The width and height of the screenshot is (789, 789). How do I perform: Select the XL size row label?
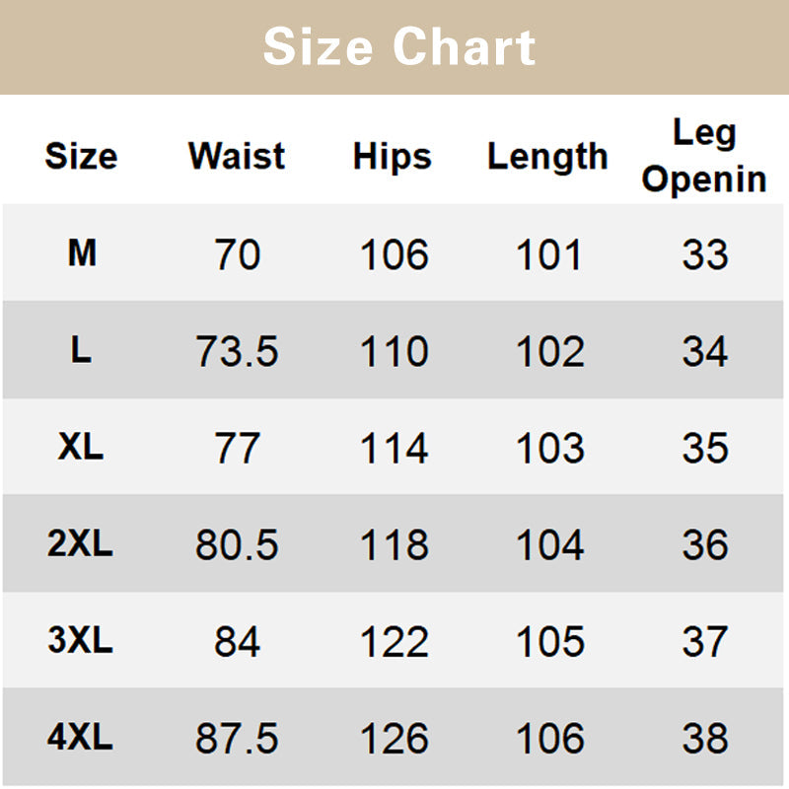[x=81, y=448]
